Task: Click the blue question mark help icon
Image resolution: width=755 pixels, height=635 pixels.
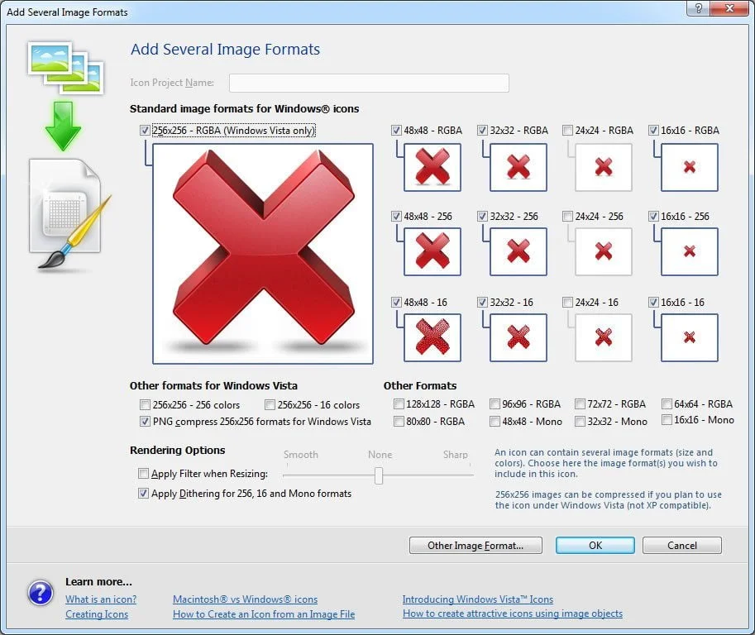Action: (41, 593)
